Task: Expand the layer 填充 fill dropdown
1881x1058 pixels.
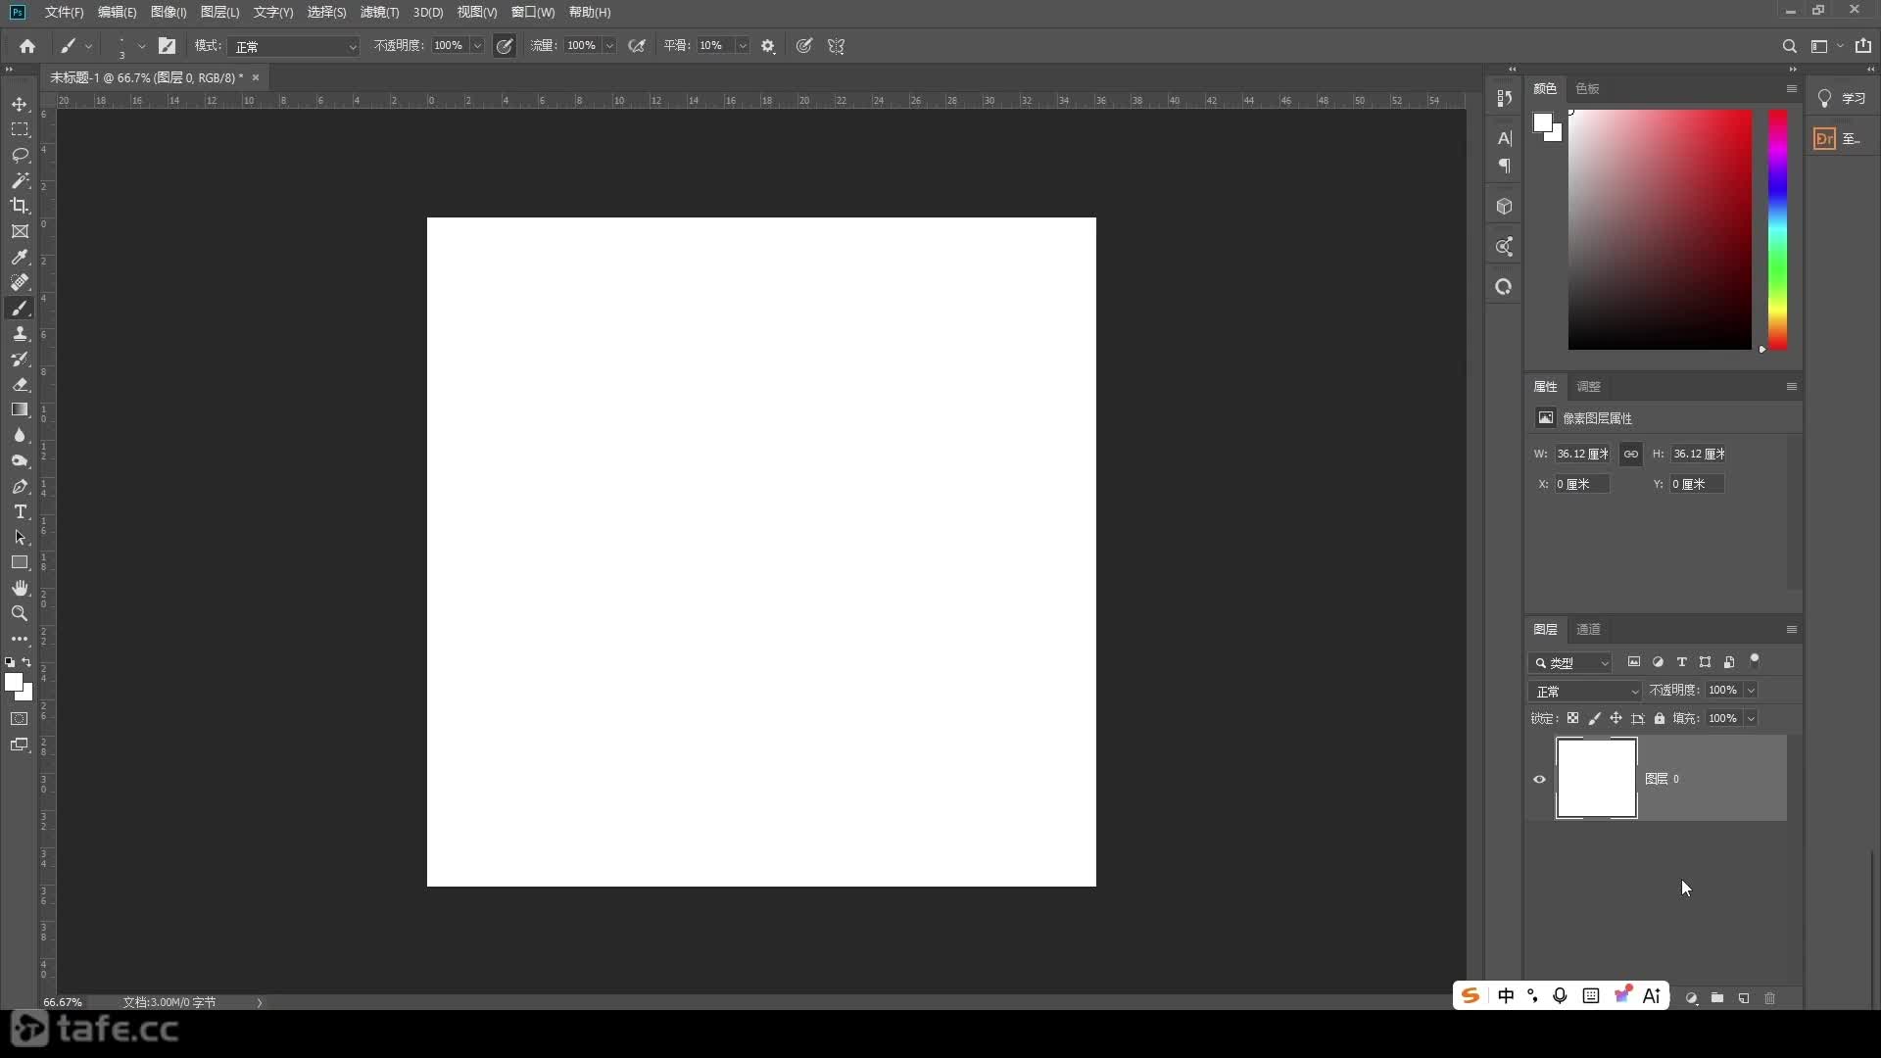Action: [1751, 718]
